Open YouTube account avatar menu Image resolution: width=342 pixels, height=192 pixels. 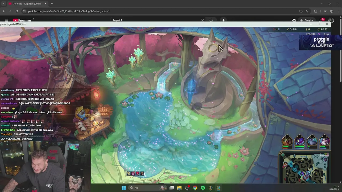point(331,20)
